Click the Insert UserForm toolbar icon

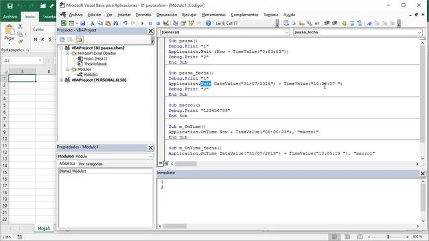pos(72,23)
